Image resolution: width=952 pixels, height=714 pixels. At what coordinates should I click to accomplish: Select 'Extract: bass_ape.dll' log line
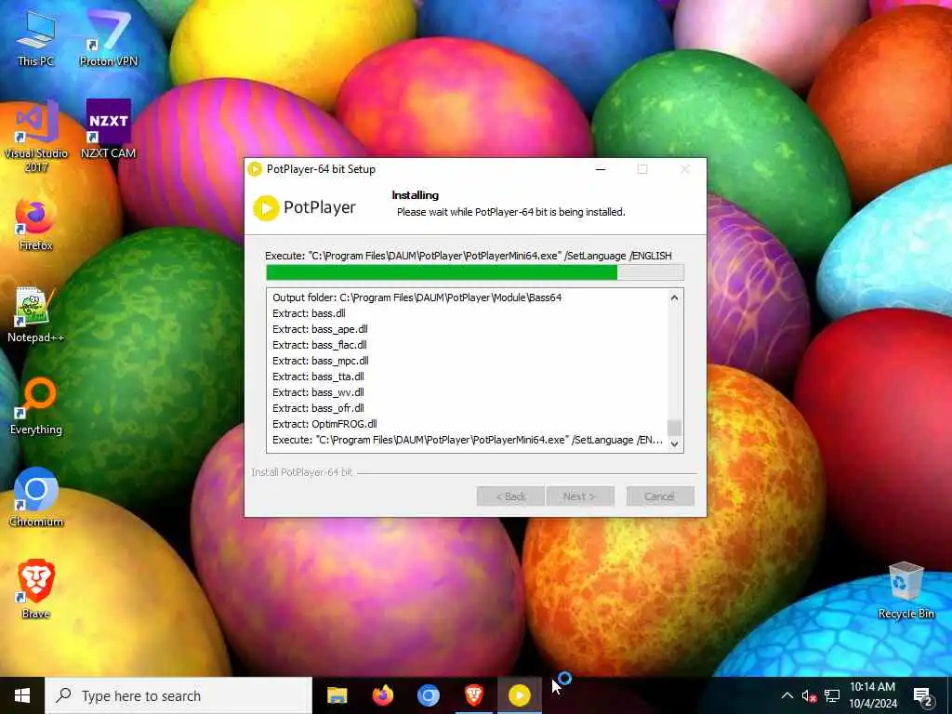[x=320, y=329]
